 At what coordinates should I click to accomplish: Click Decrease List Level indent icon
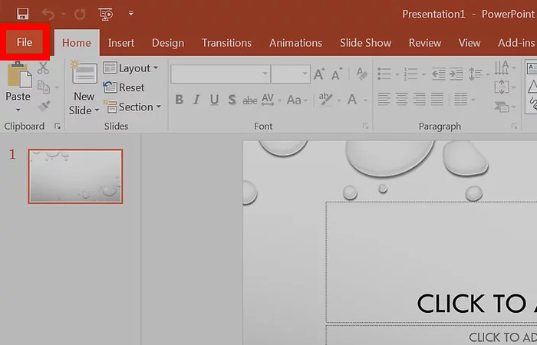pos(439,74)
